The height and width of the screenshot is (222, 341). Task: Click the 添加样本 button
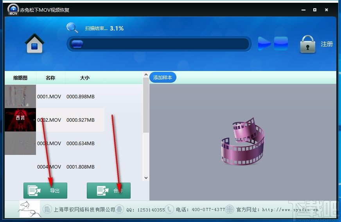tap(163, 78)
